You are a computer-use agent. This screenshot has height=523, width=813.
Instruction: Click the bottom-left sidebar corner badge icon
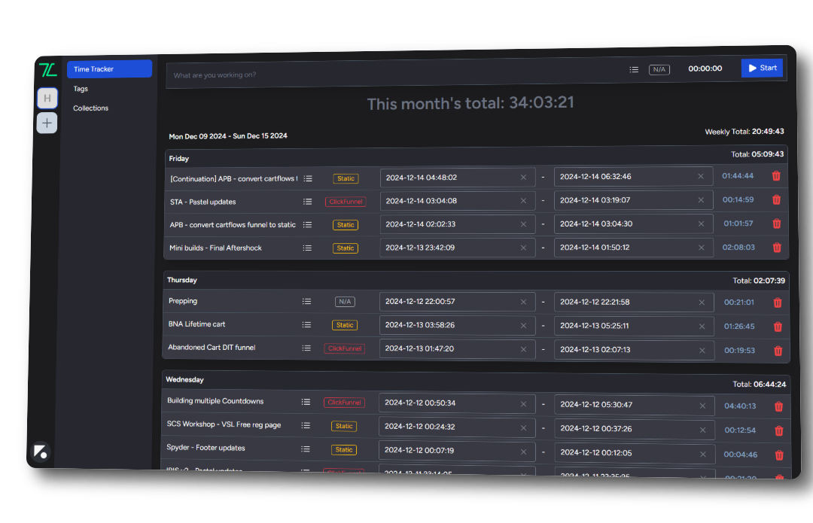point(41,452)
